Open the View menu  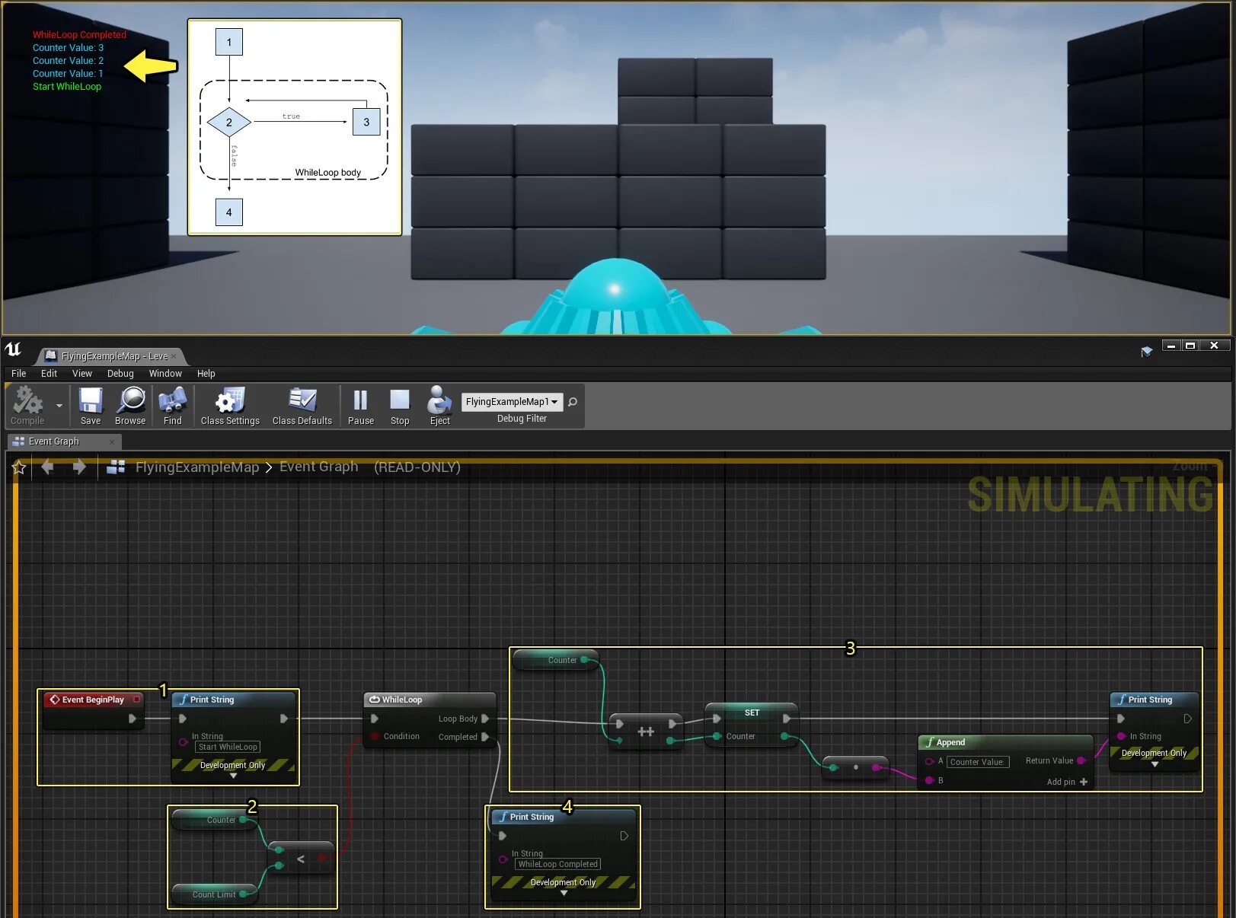click(x=82, y=374)
